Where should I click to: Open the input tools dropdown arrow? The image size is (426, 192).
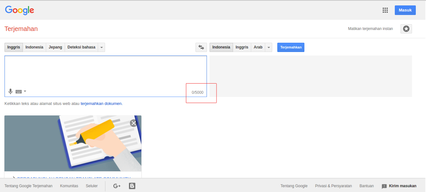pyautogui.click(x=25, y=91)
